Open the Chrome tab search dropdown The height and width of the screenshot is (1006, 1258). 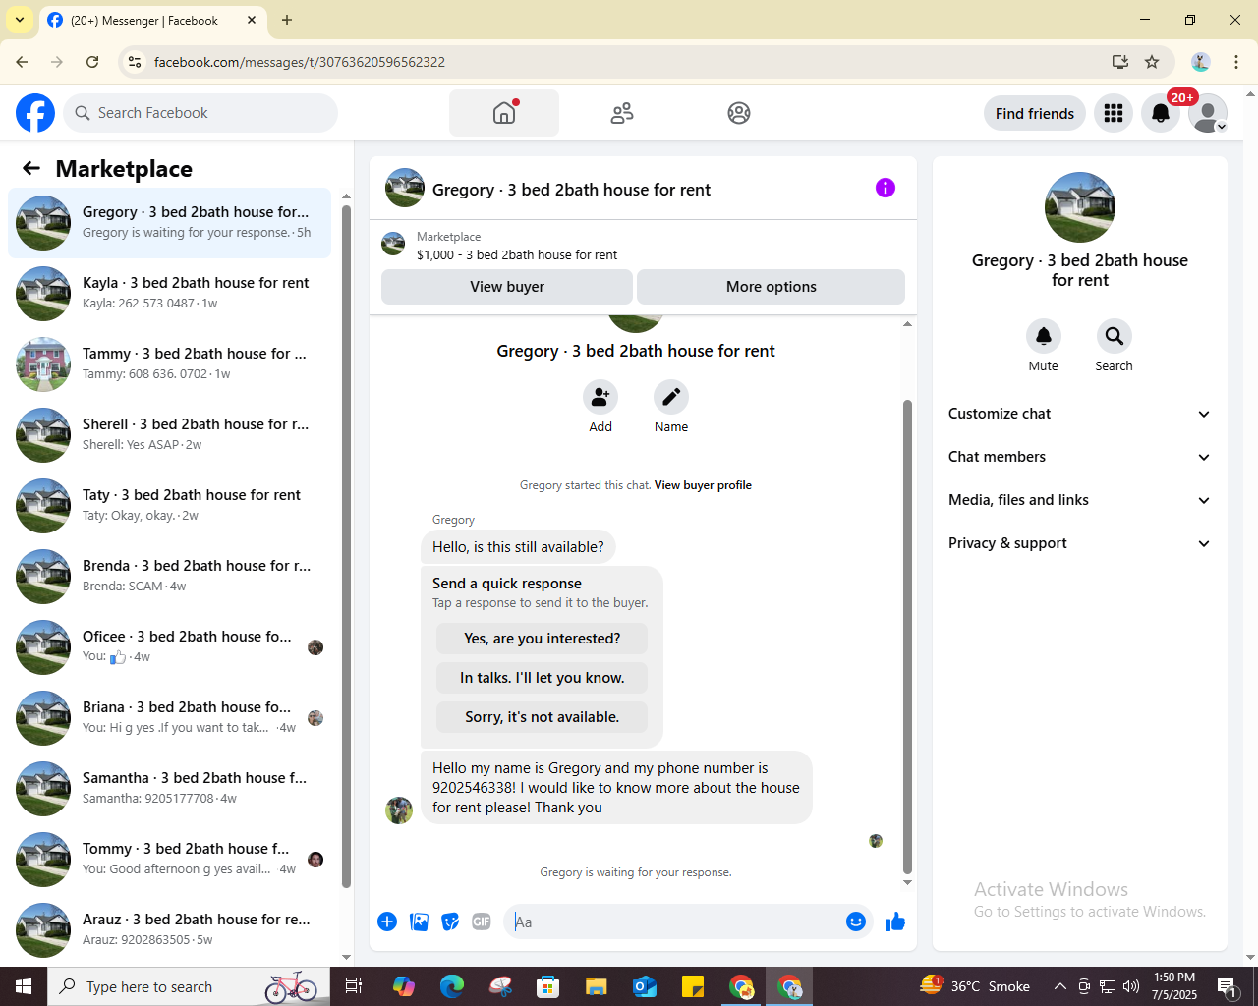(20, 20)
